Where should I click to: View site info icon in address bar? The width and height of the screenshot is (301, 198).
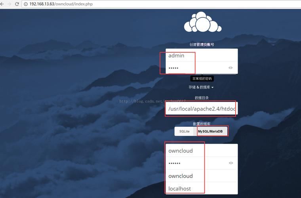click(x=25, y=4)
